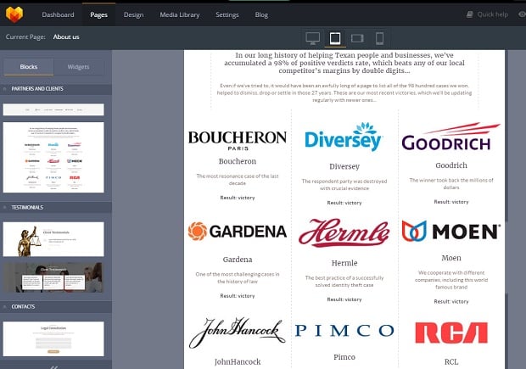This screenshot has width=526, height=369.
Task: Collapse the blocks panel with double chevron
Action: pos(55,366)
